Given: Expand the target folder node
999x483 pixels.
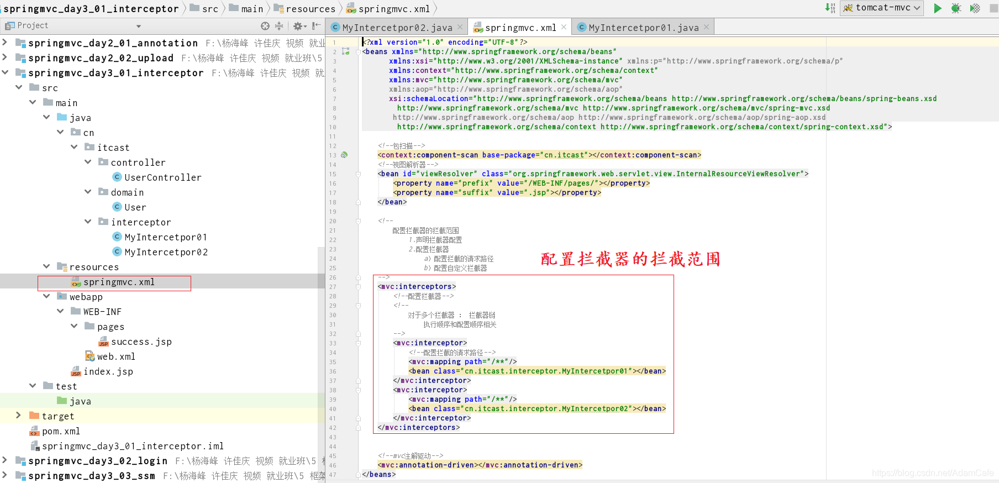Looking at the screenshot, I should [x=19, y=416].
